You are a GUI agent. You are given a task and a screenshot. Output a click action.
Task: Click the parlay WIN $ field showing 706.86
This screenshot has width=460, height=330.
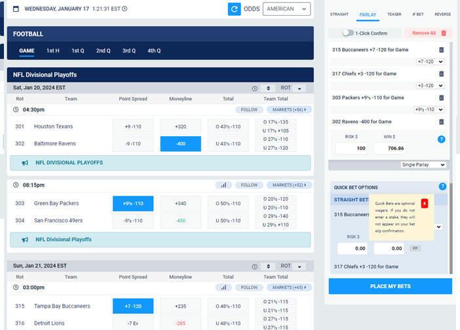click(390, 148)
